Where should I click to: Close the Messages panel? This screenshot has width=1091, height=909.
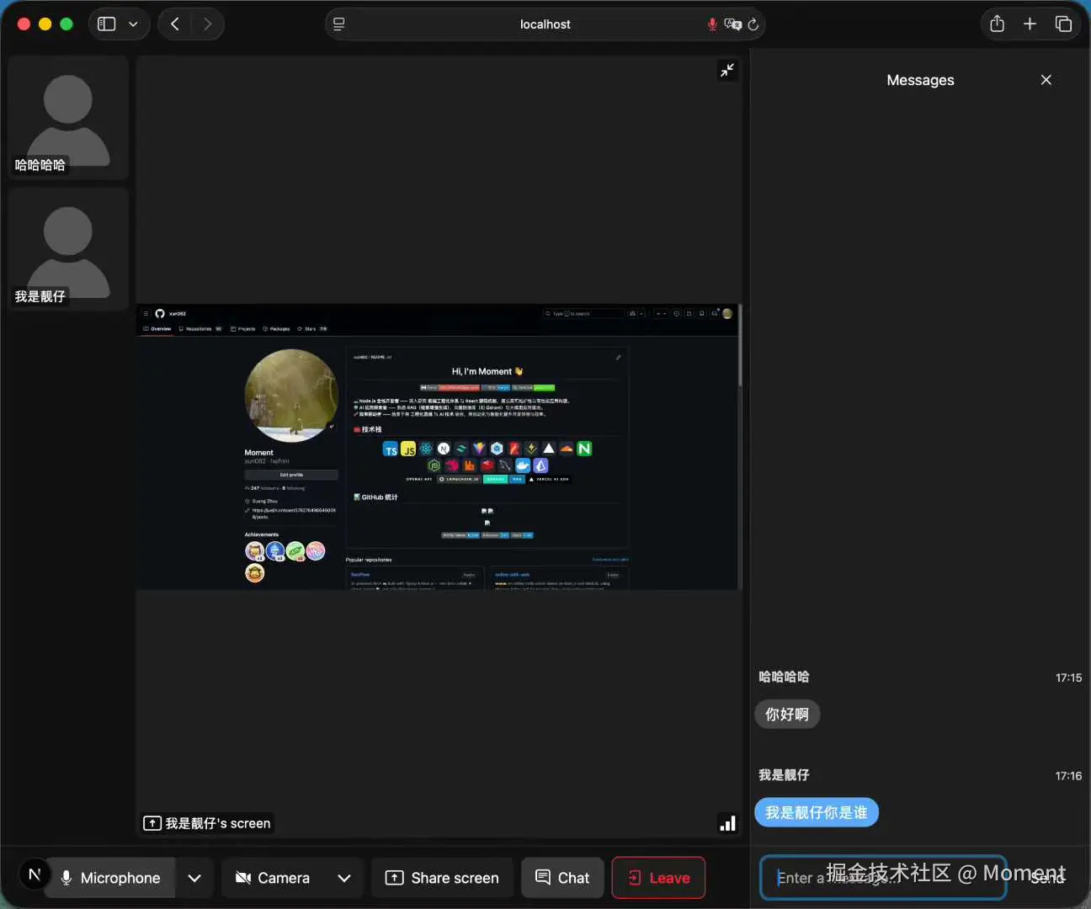coord(1046,79)
